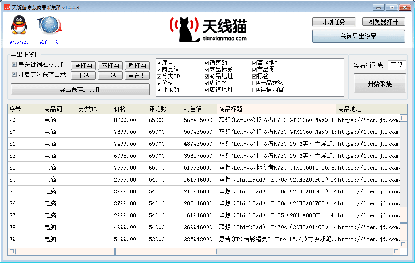Uncheck the 评论数 export field

pyautogui.click(x=159, y=90)
